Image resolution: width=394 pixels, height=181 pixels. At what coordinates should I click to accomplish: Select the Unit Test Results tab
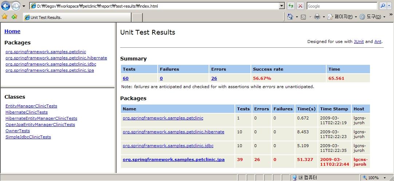point(76,17)
